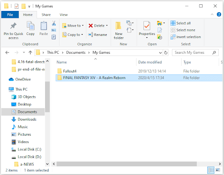This screenshot has width=224, height=175.
Task: Click the New folder icon
Action: (x=119, y=26)
